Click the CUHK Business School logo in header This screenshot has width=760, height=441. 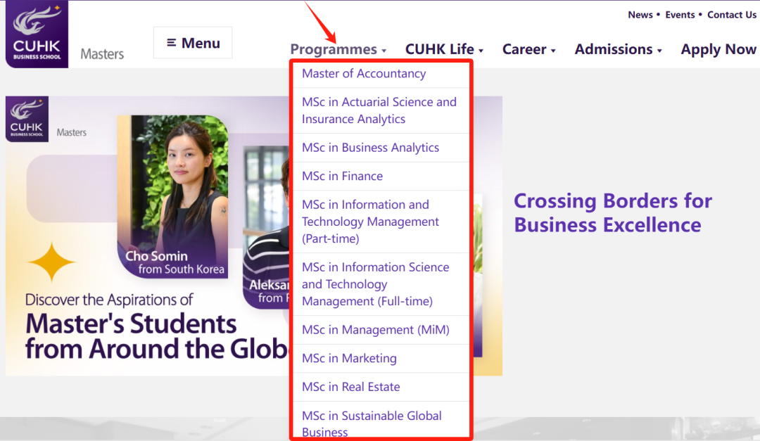coord(37,34)
